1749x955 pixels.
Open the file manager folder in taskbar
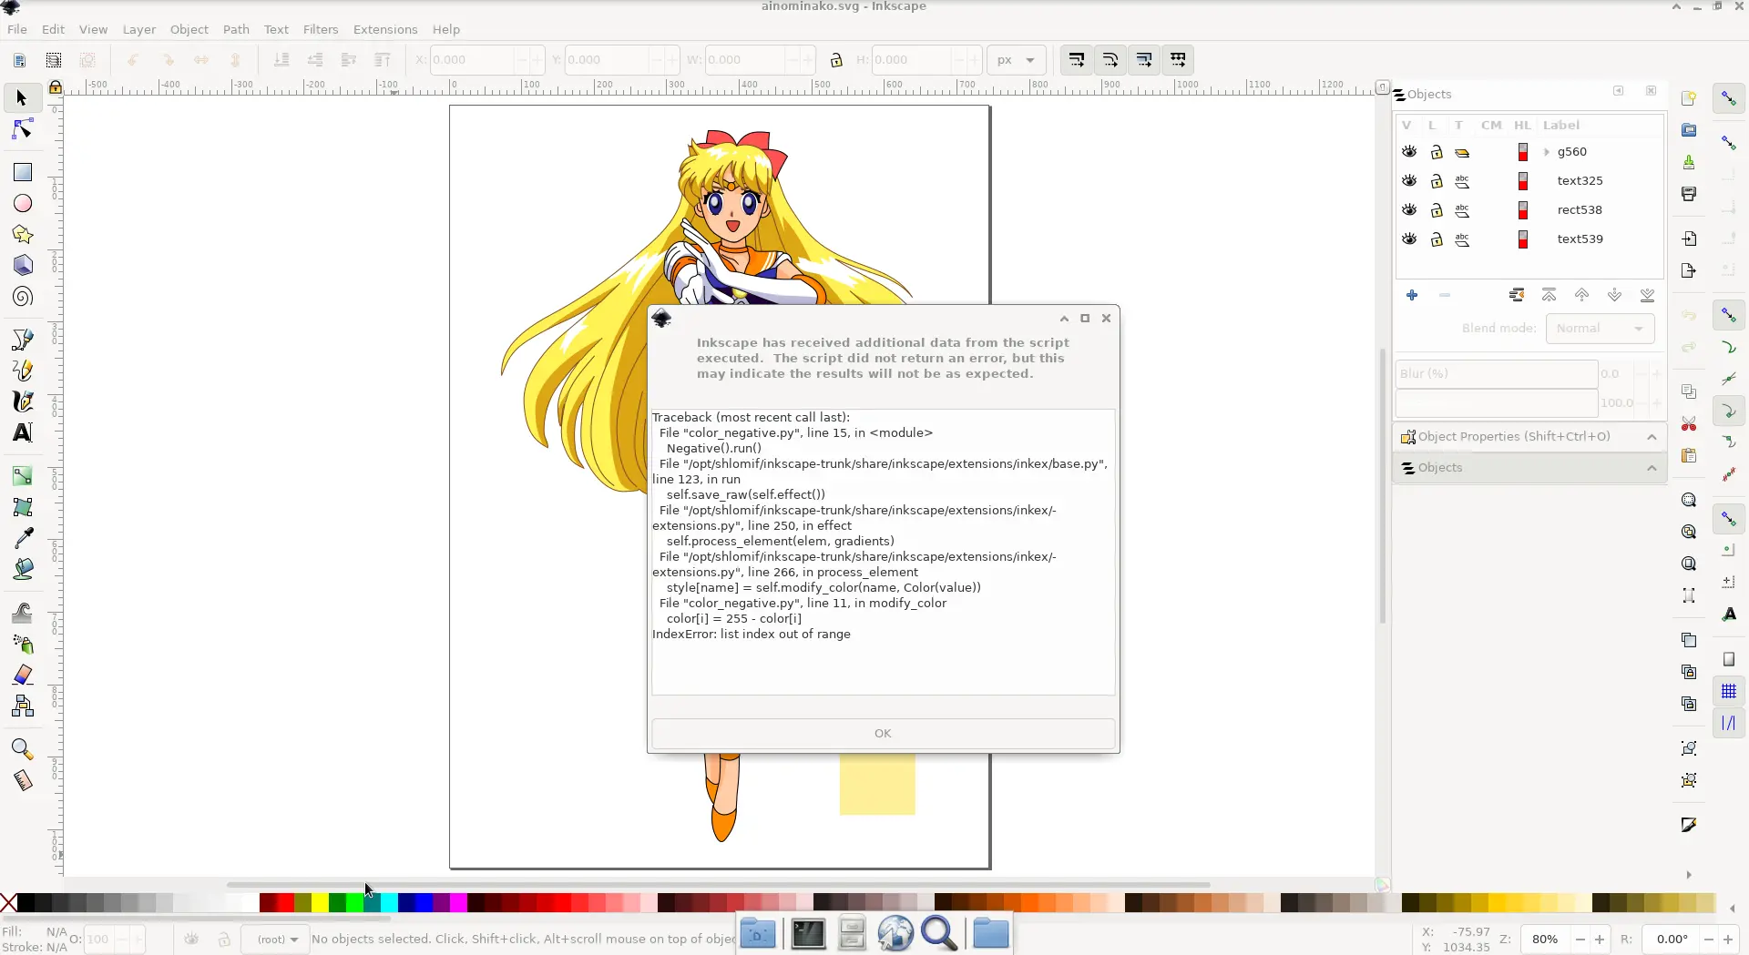(990, 934)
